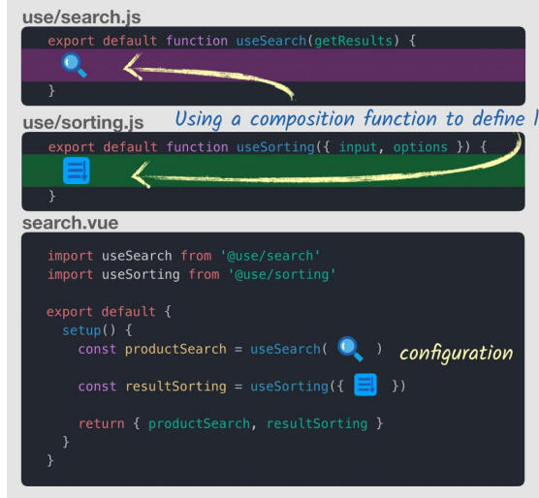Click the 'use/search.js' file heading
The height and width of the screenshot is (498, 539).
(x=81, y=17)
